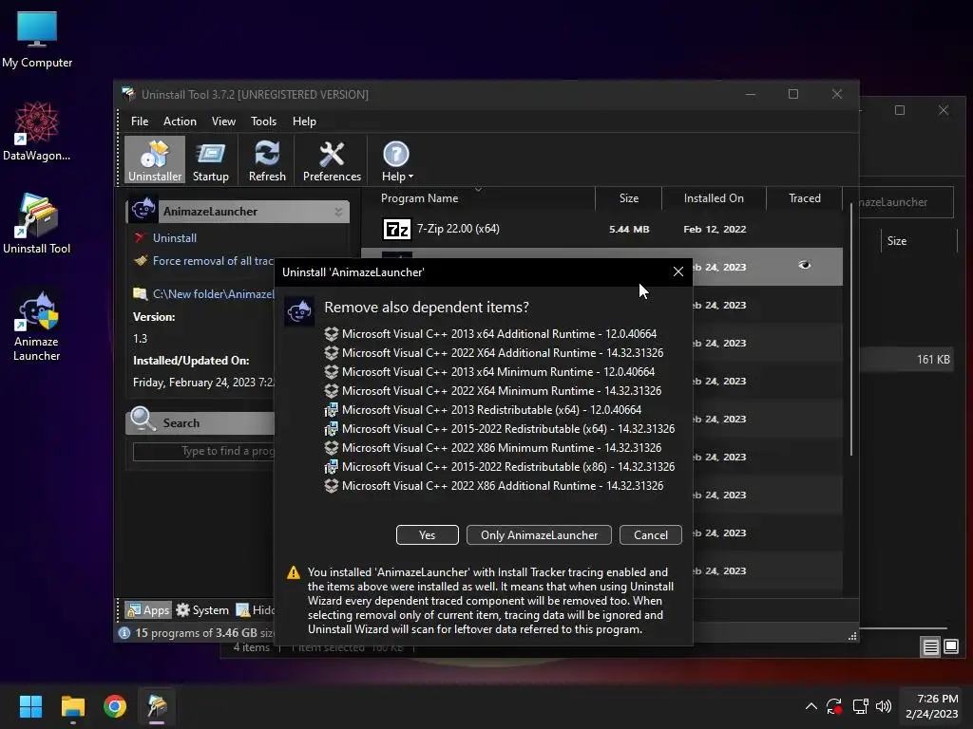
Task: Switch to the System tab
Action: point(202,610)
